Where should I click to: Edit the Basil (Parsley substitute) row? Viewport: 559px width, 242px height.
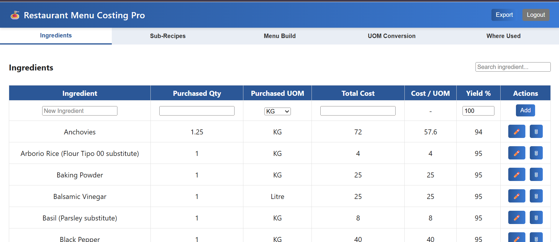coord(517,218)
